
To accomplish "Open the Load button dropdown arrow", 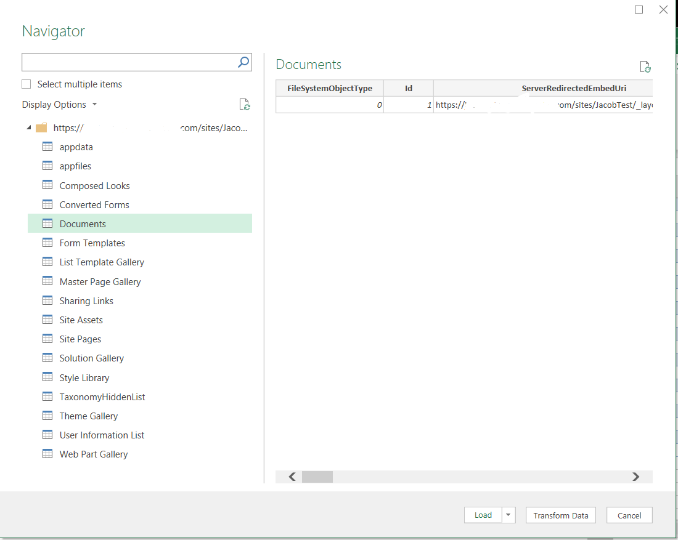I will click(x=508, y=515).
